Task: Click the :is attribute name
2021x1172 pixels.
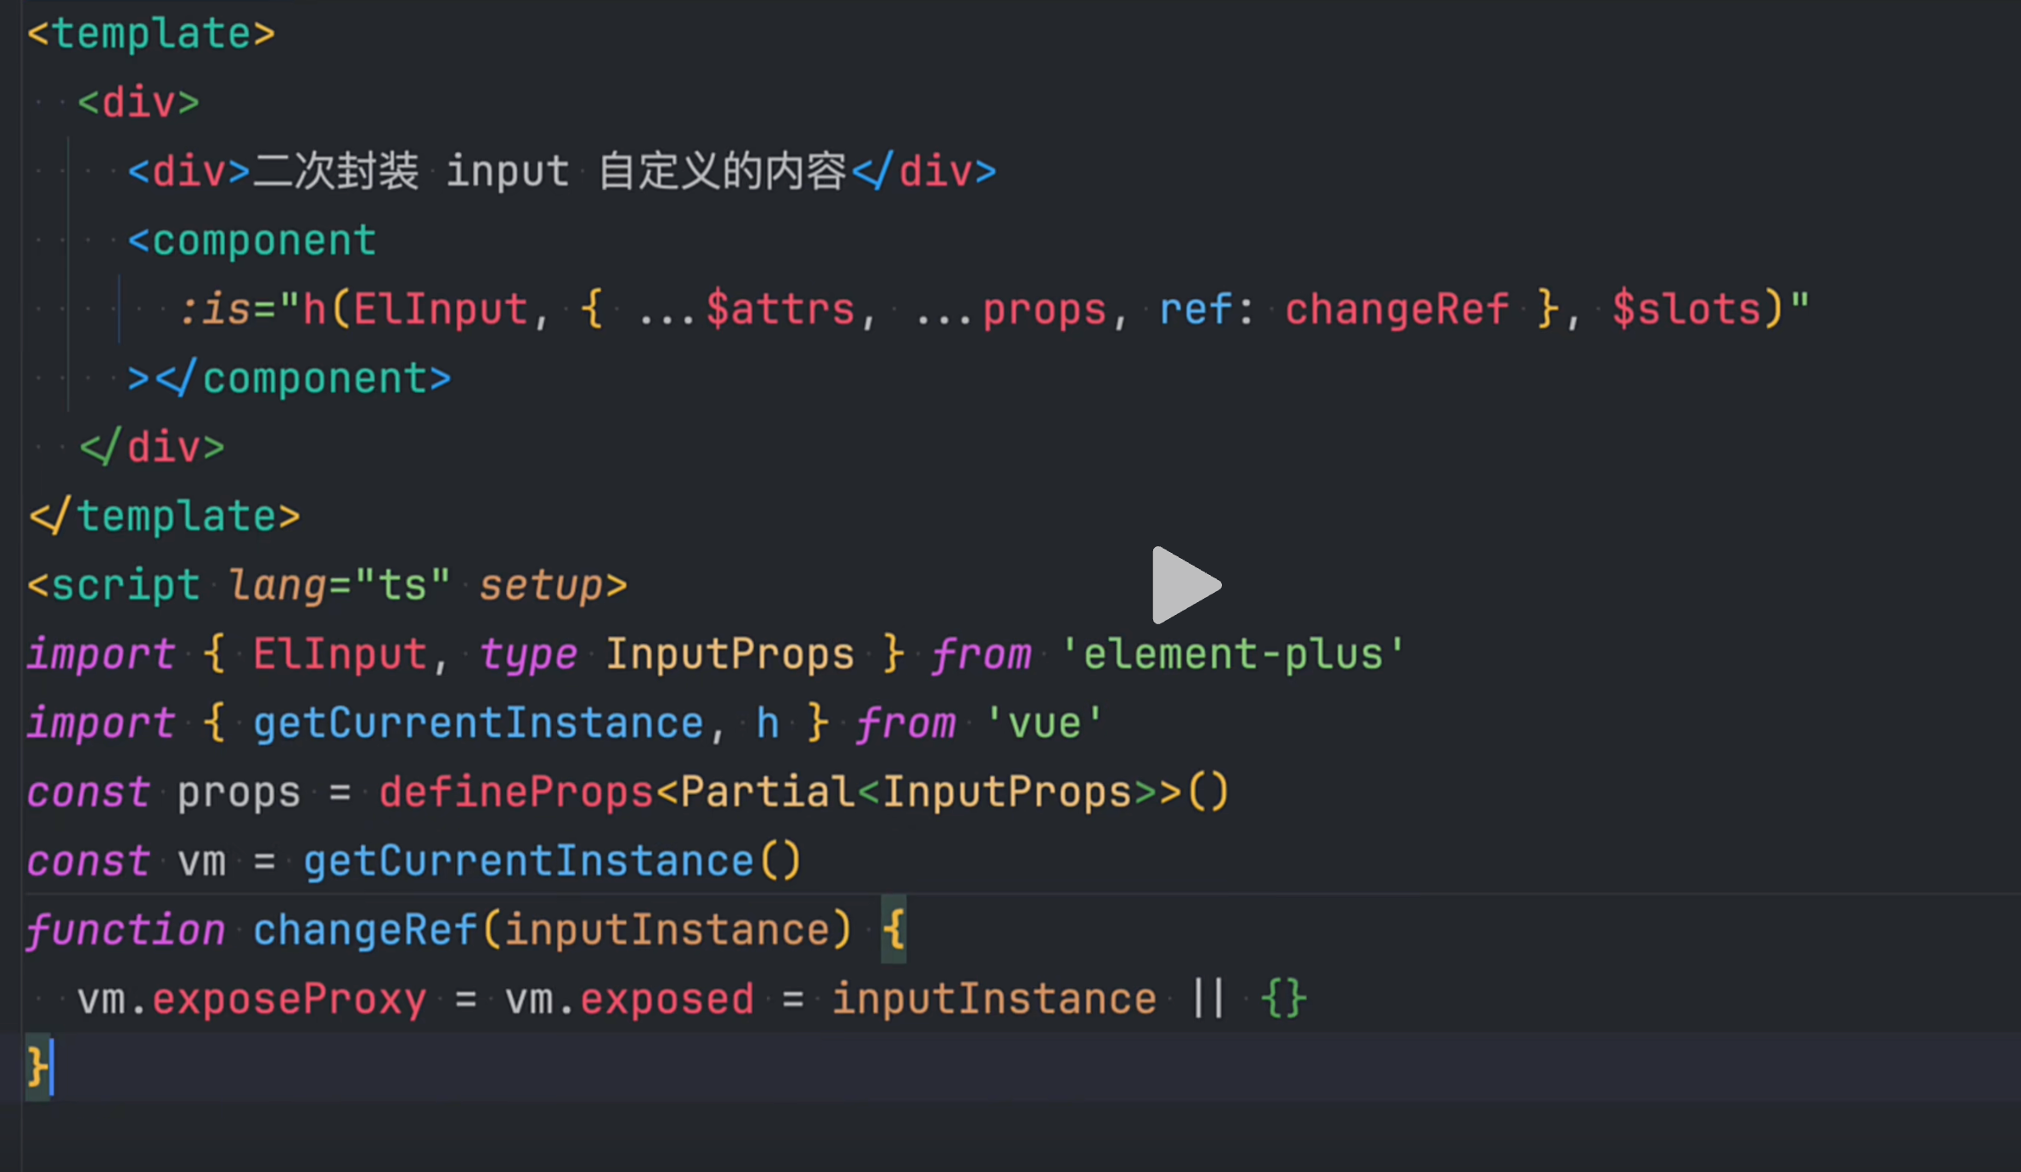Action: pos(215,309)
